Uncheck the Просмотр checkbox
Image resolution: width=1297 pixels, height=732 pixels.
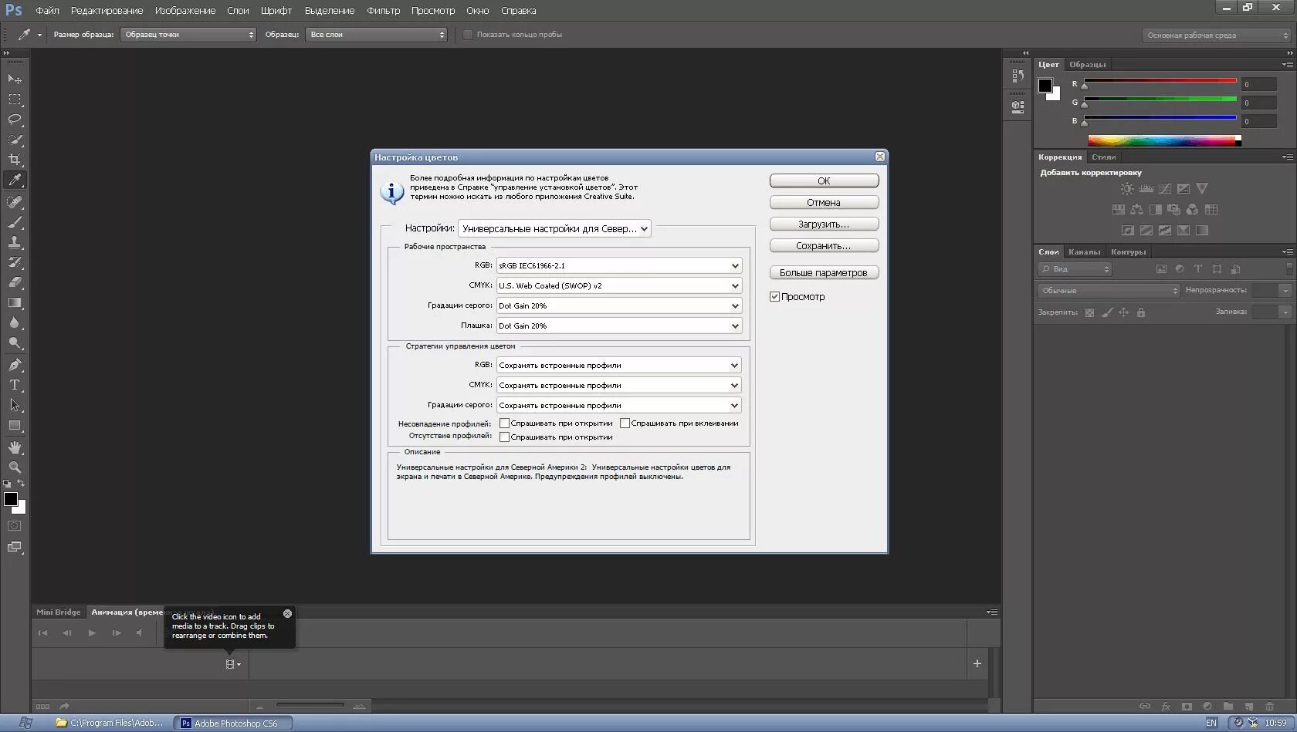pyautogui.click(x=774, y=296)
